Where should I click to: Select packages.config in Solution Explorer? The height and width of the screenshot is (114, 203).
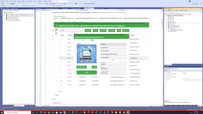tap(173, 31)
